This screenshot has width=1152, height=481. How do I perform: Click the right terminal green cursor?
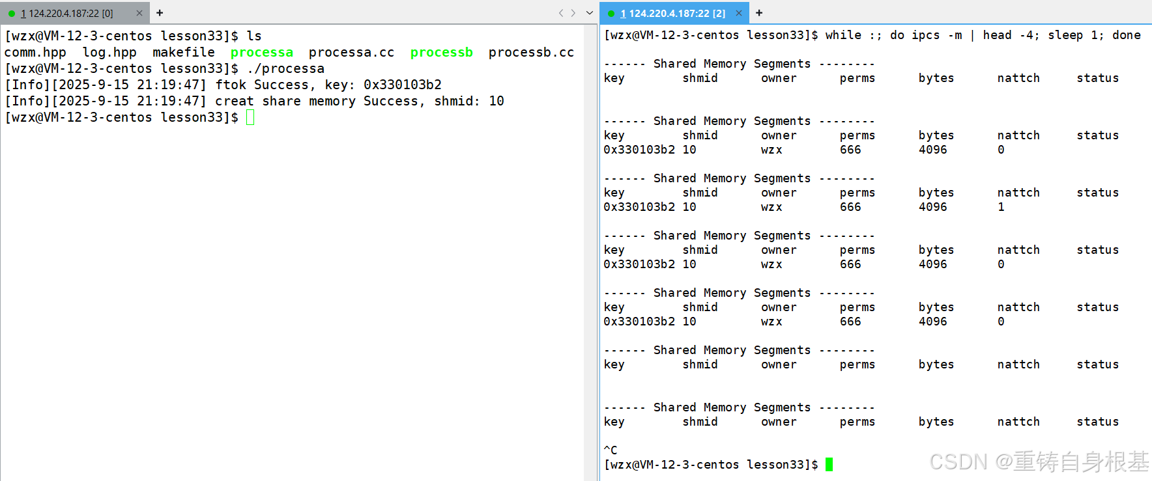point(829,464)
